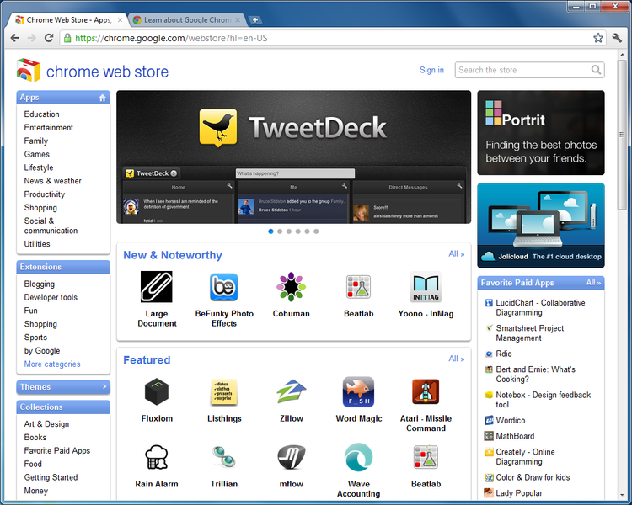Open the Rain Alarm cloud icon
The width and height of the screenshot is (632, 505).
coord(157,457)
